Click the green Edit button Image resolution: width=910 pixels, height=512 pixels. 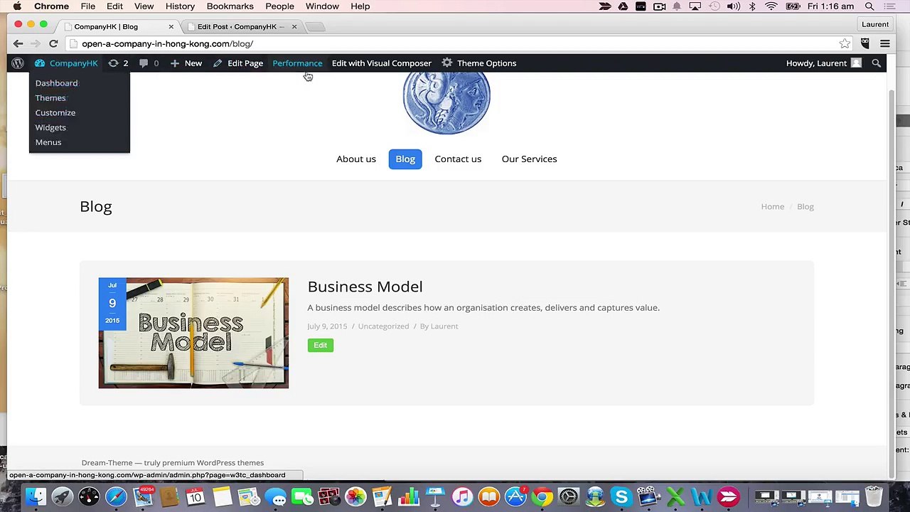click(321, 346)
